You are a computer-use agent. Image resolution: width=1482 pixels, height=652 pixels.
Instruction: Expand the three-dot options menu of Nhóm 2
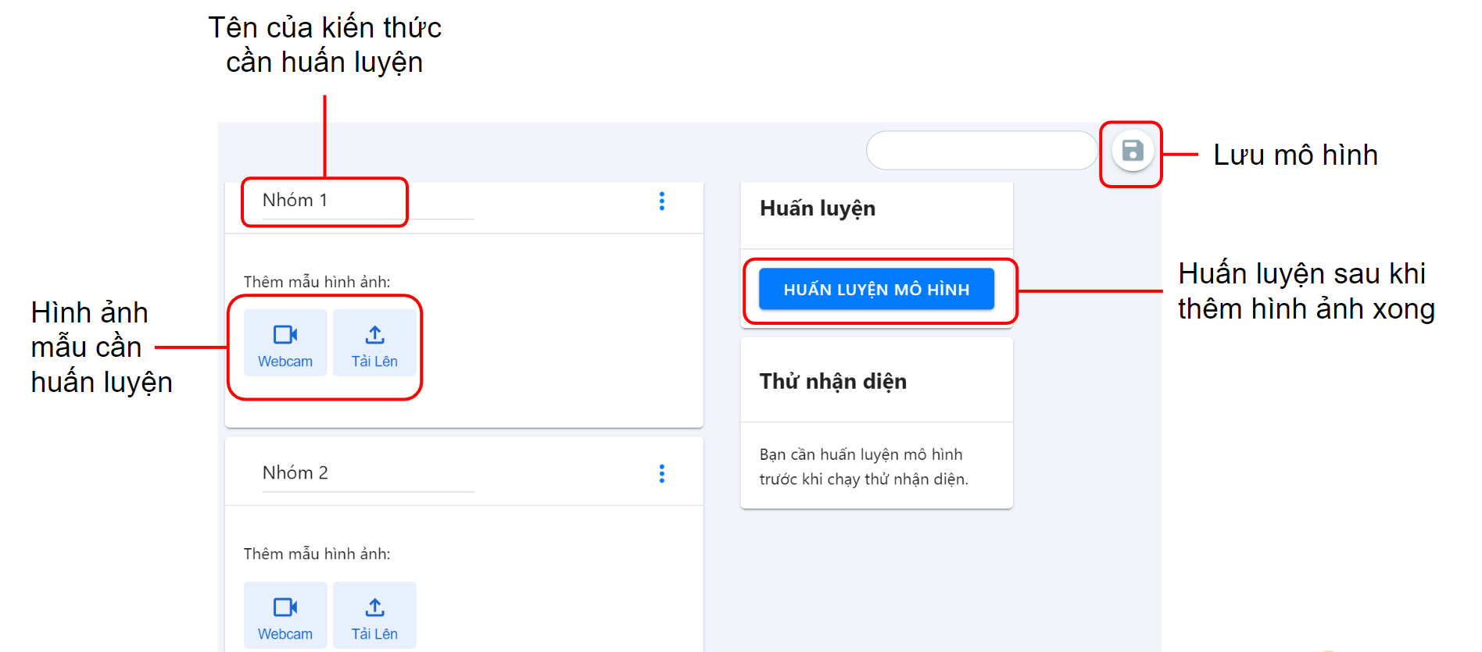pyautogui.click(x=662, y=474)
